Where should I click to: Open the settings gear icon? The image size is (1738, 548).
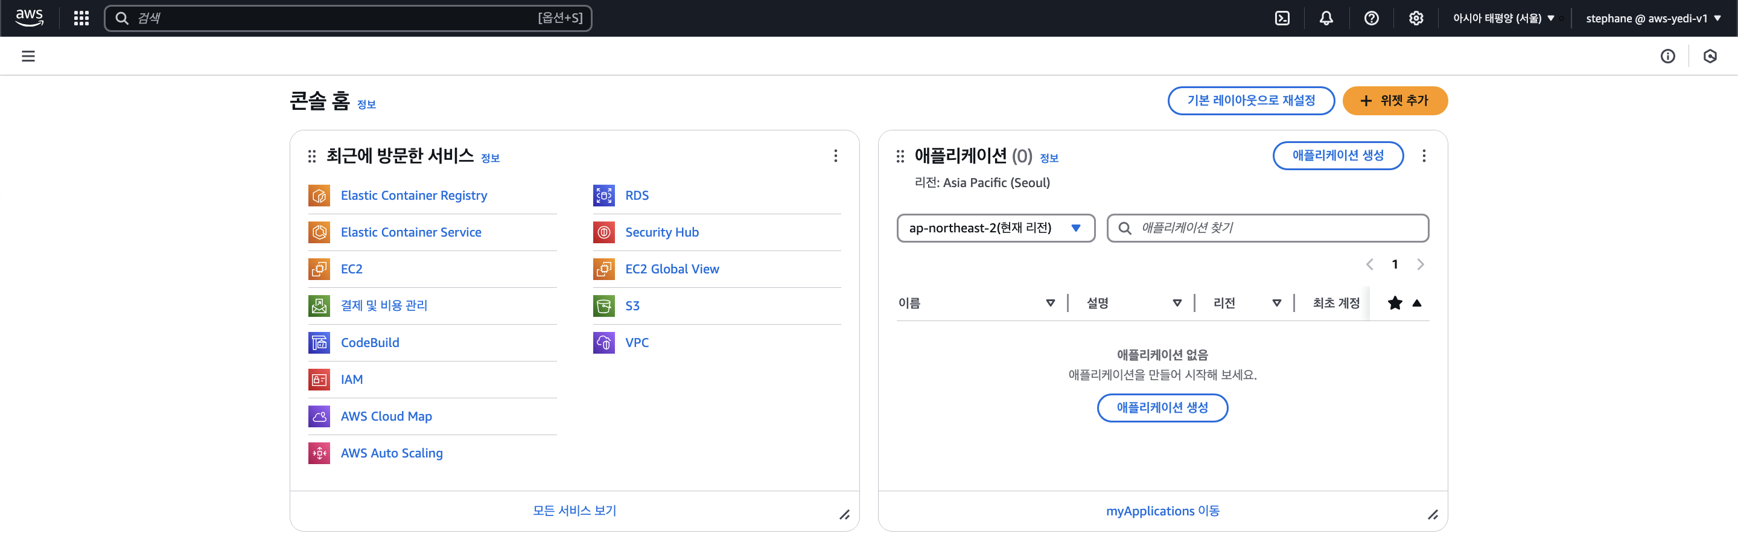(1416, 18)
